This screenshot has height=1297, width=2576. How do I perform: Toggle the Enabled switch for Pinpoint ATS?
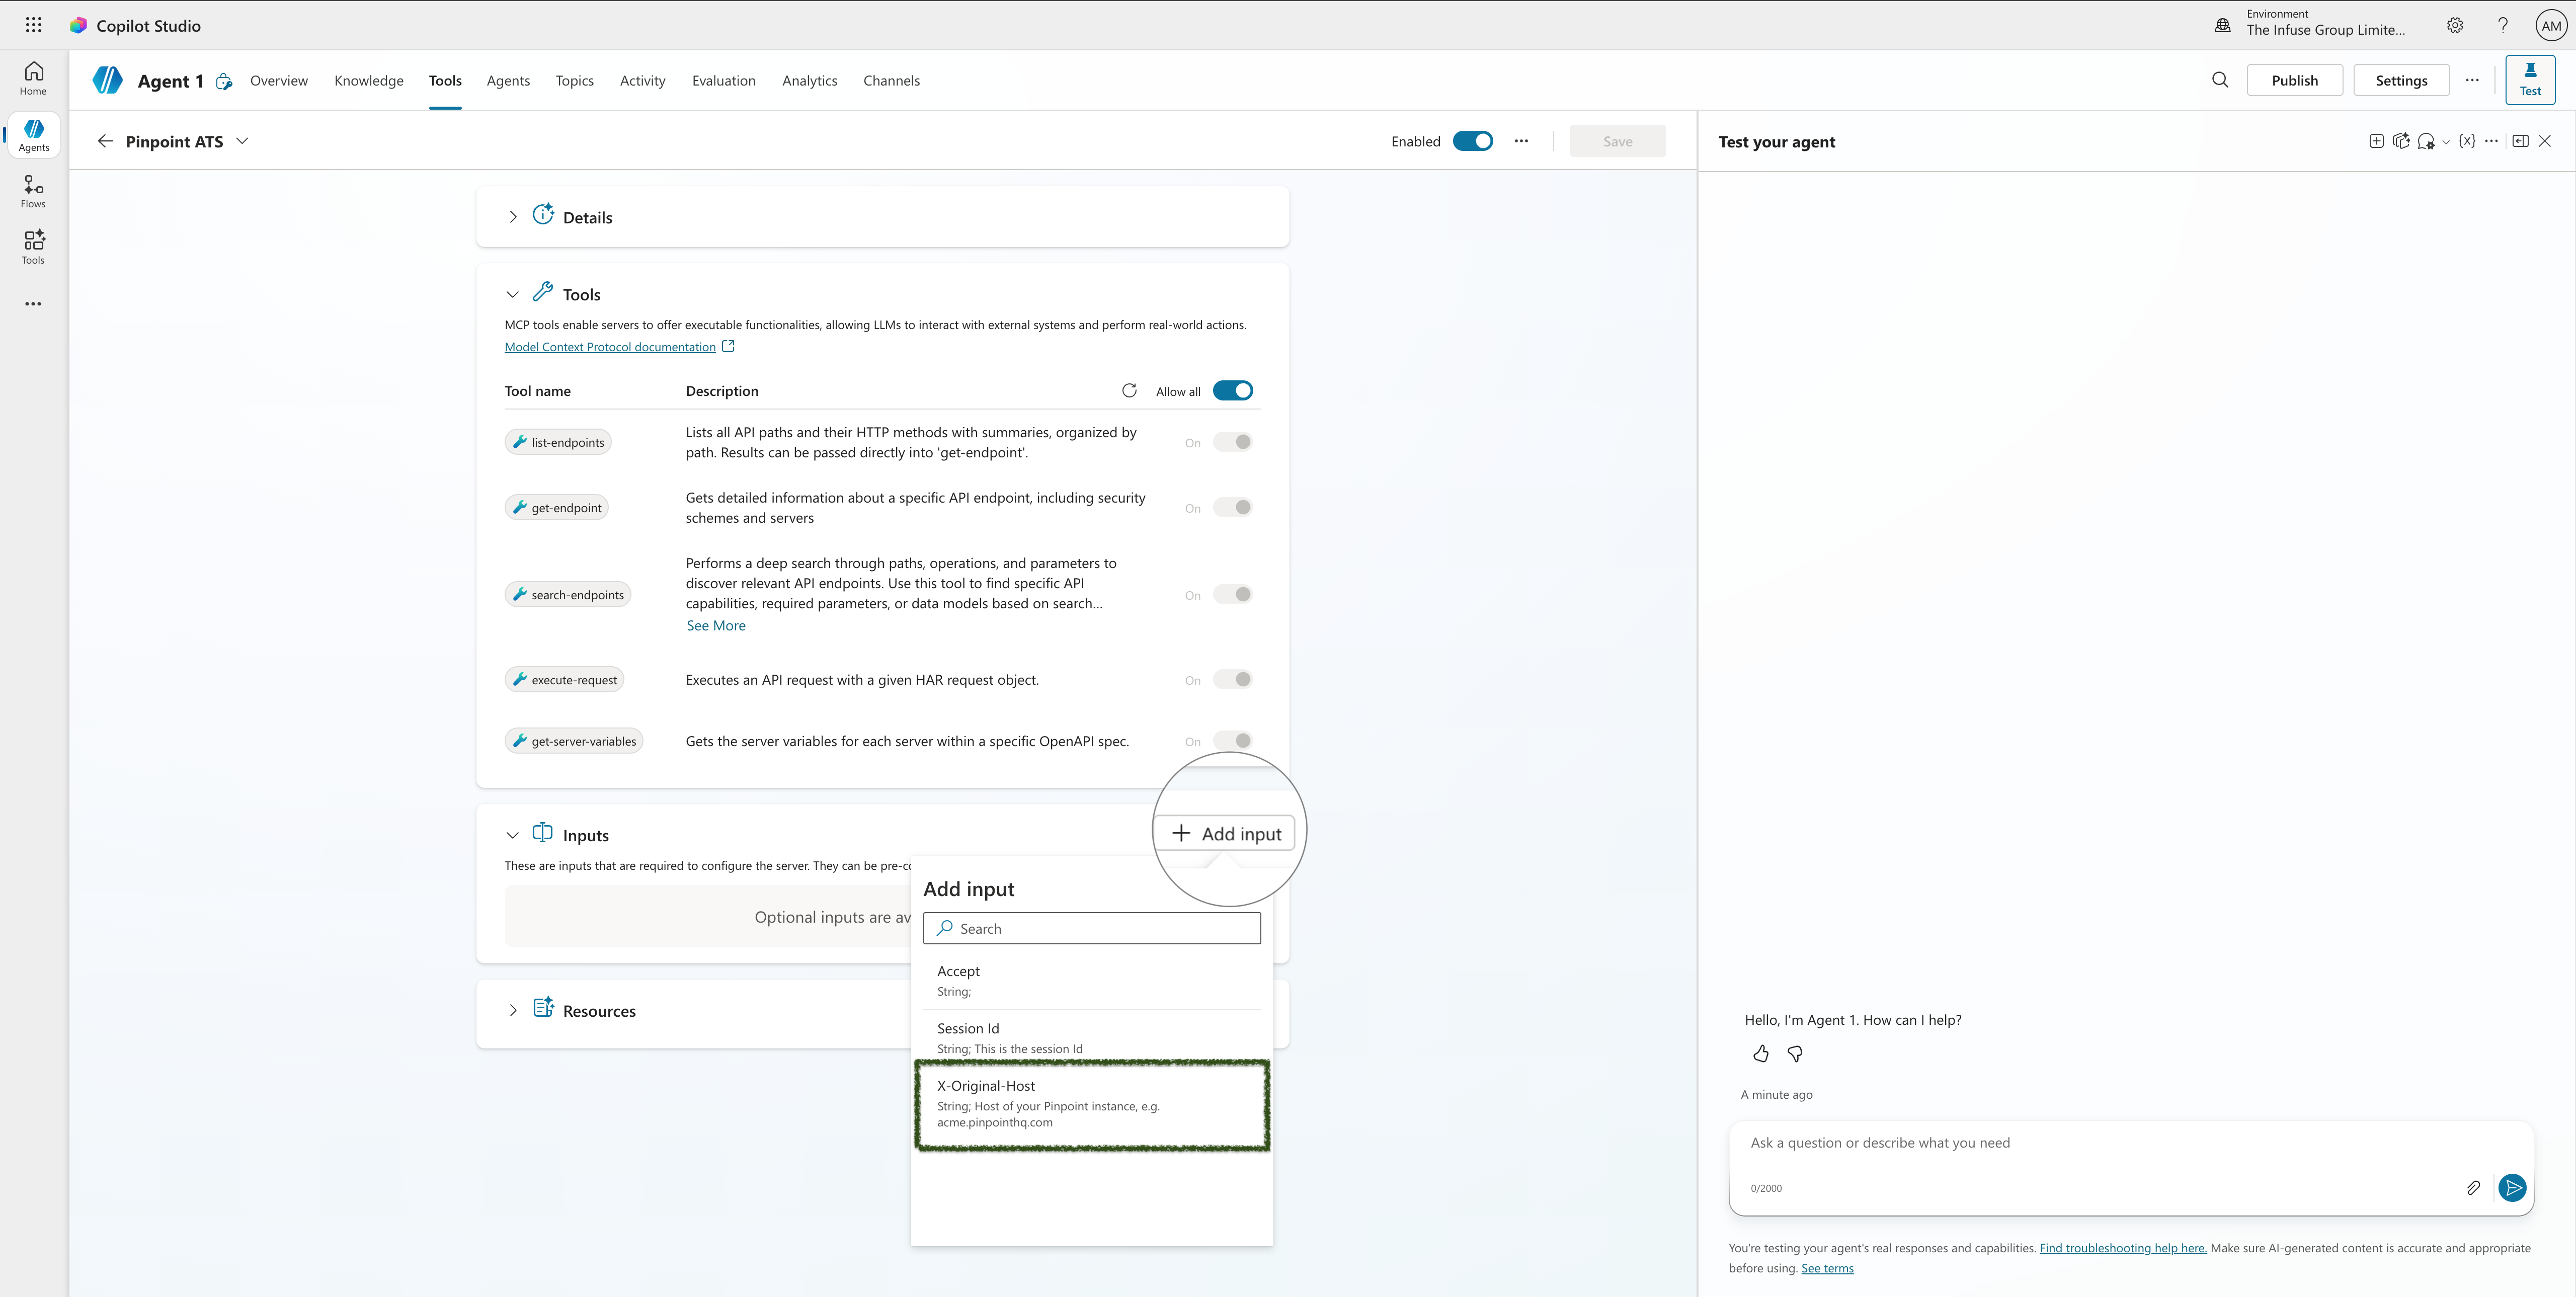click(1472, 141)
